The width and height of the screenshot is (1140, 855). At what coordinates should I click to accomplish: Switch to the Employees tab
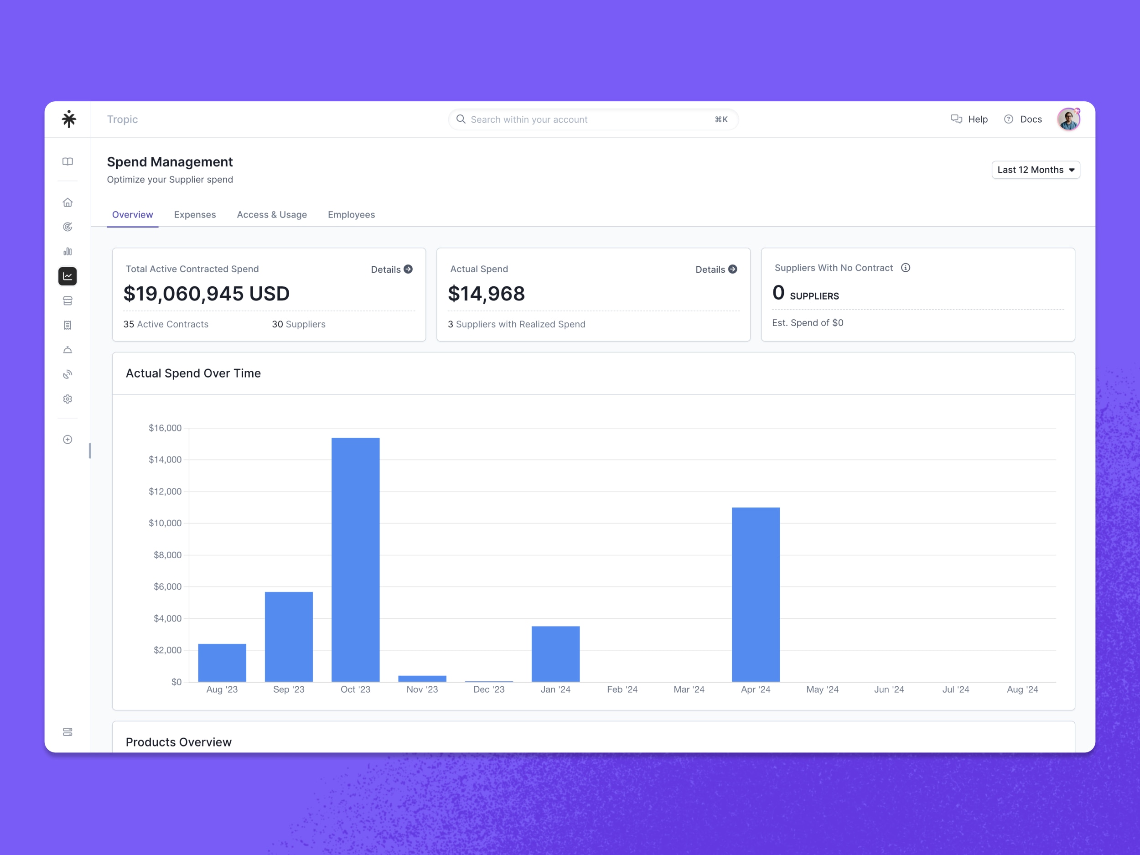tap(352, 214)
